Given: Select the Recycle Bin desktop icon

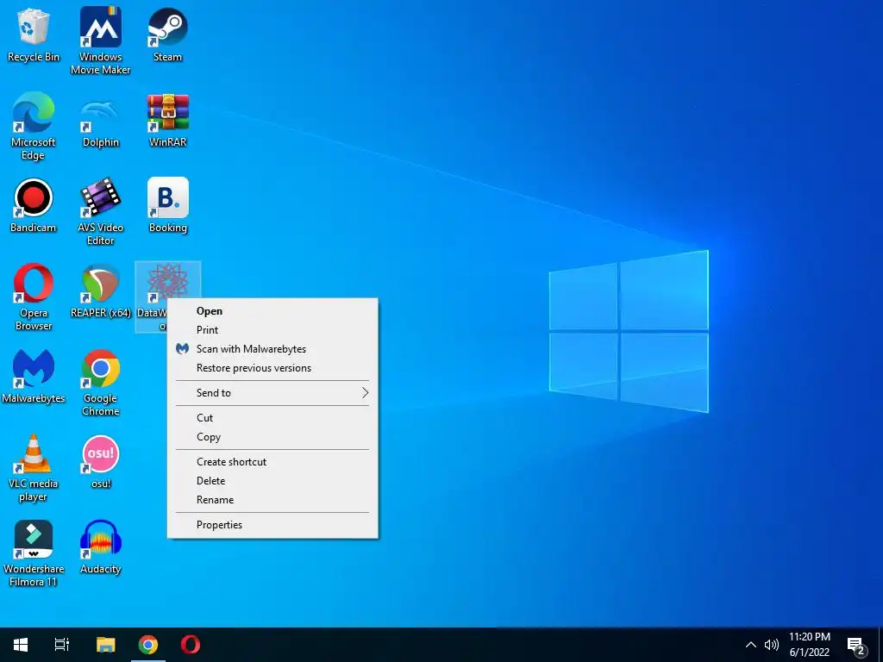Looking at the screenshot, I should (x=34, y=34).
